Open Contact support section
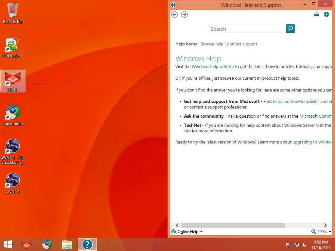 pos(242,44)
